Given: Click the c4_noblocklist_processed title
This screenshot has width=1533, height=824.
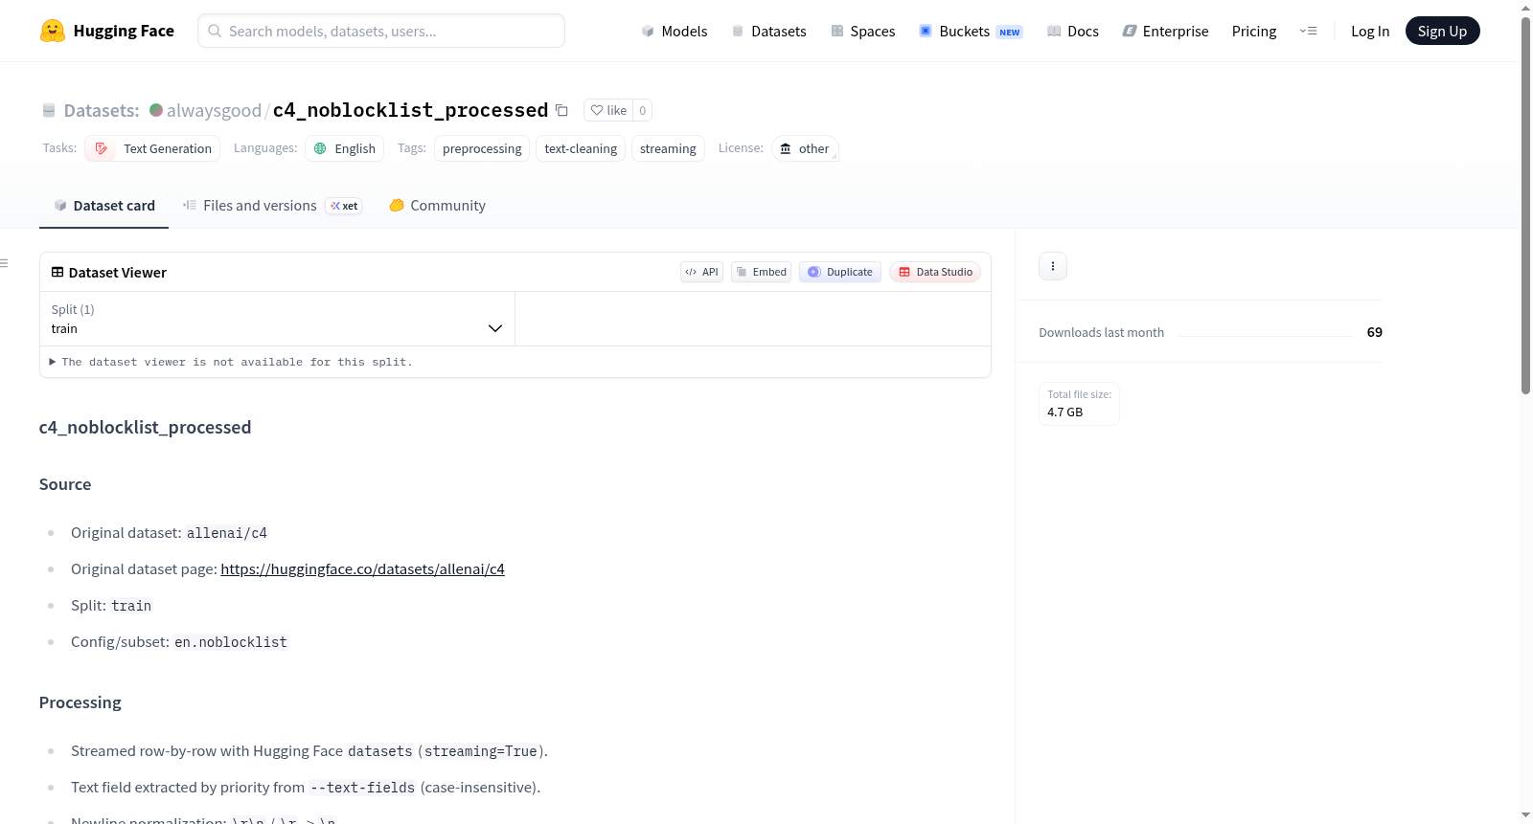Looking at the screenshot, I should click(410, 110).
